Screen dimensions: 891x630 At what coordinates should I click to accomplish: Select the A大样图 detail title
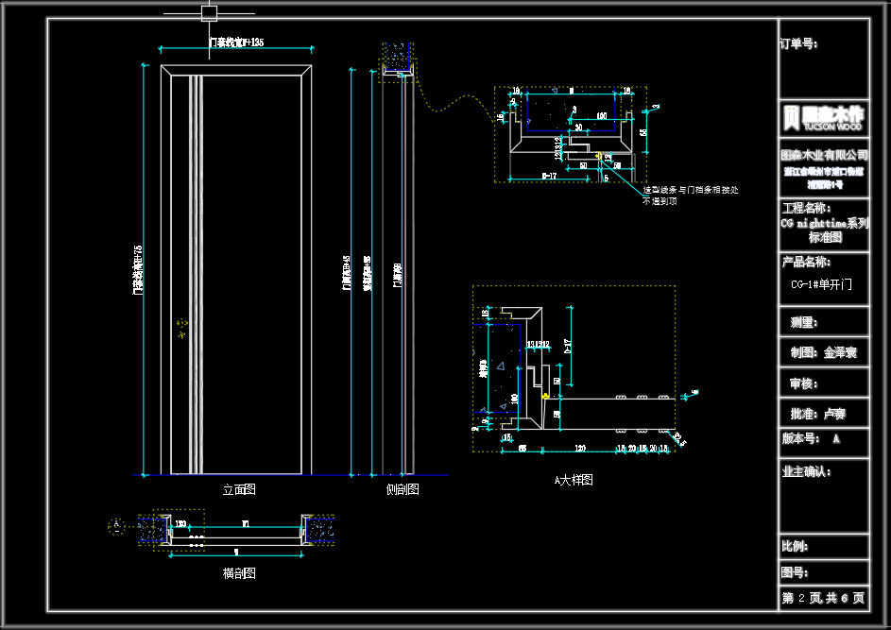(x=574, y=481)
